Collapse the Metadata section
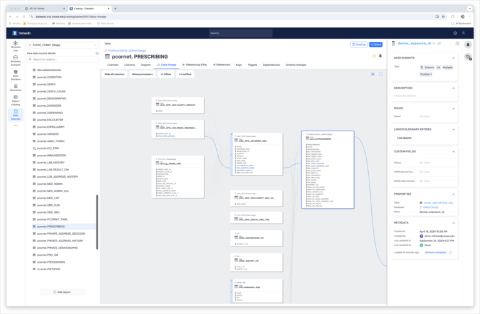The height and width of the screenshot is (314, 480). point(453,223)
